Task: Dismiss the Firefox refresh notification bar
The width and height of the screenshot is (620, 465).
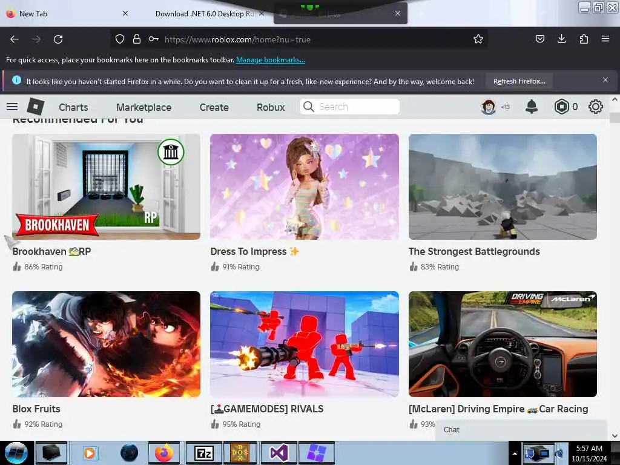Action: point(605,81)
